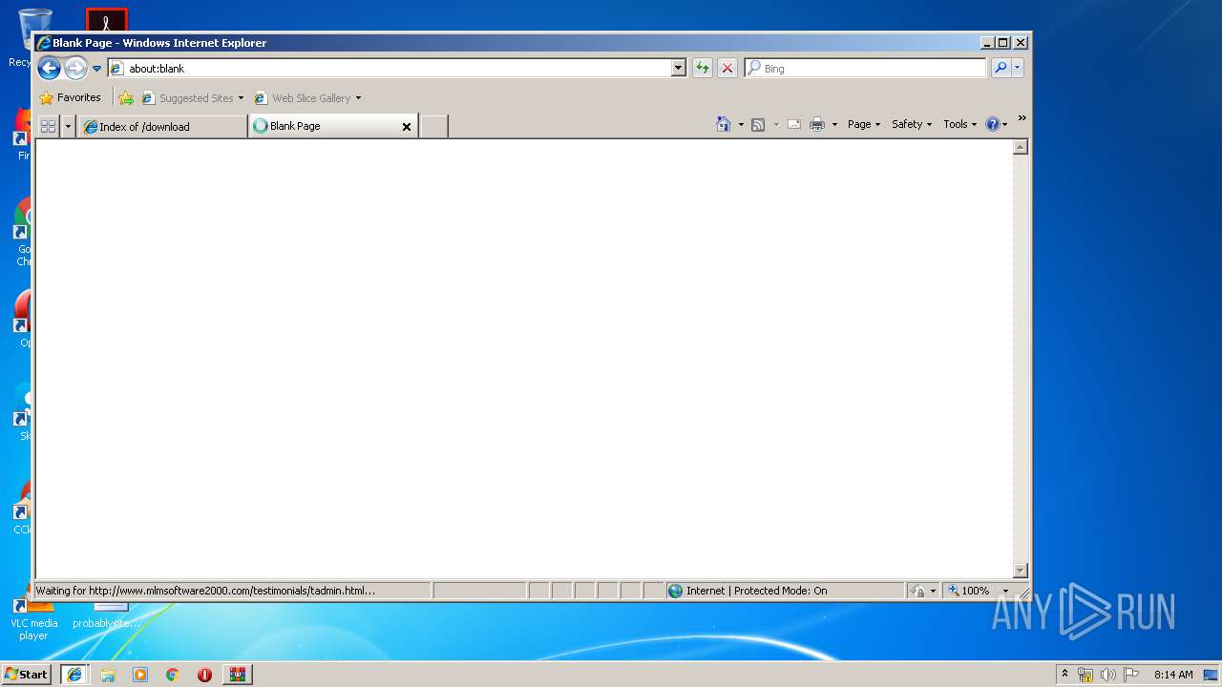Click the 100% zoom level button
Viewport: 1222px width, 687px height.
(970, 591)
